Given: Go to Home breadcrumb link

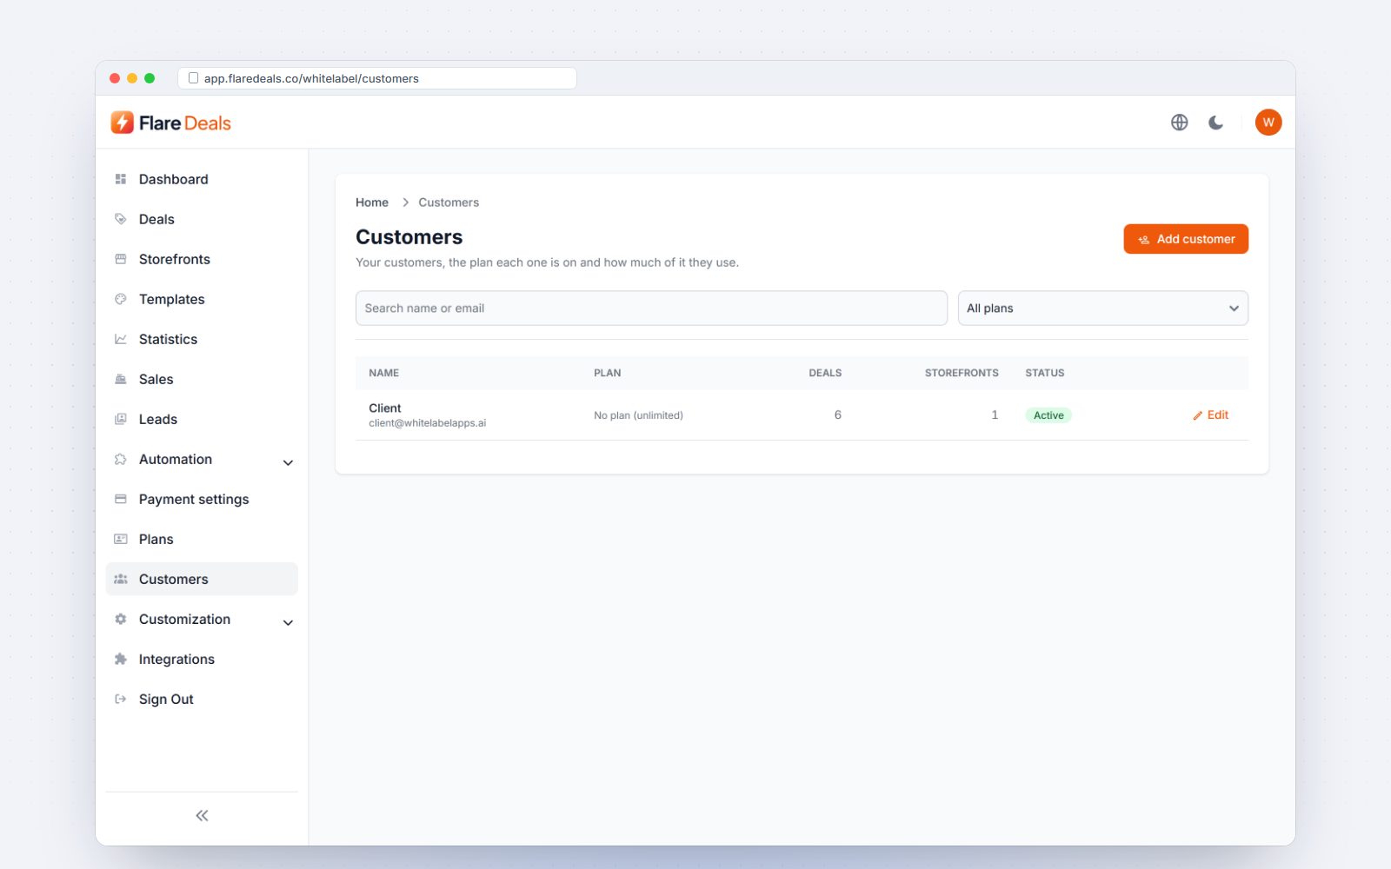Looking at the screenshot, I should [x=372, y=202].
